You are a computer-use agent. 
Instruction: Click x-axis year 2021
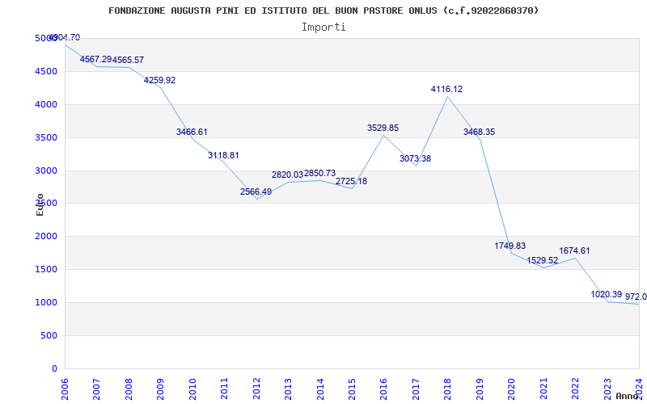(543, 389)
